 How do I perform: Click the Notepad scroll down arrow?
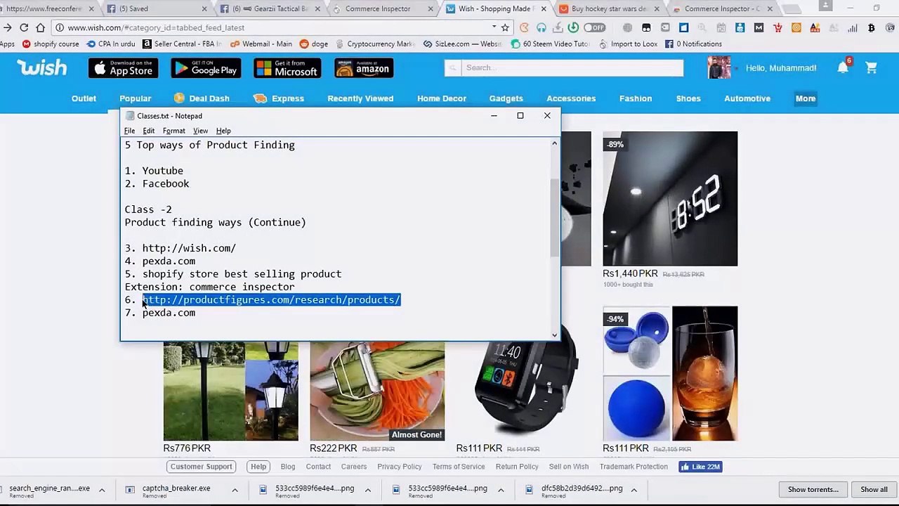coord(554,335)
